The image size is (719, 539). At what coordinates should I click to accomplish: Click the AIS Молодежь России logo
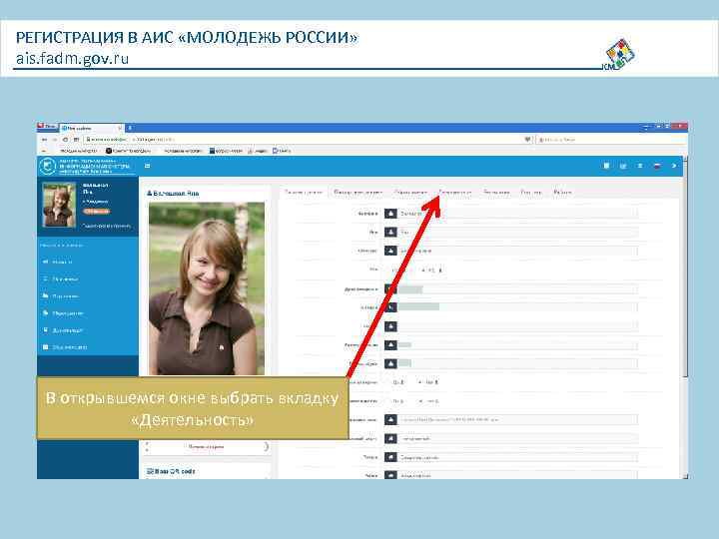click(87, 166)
